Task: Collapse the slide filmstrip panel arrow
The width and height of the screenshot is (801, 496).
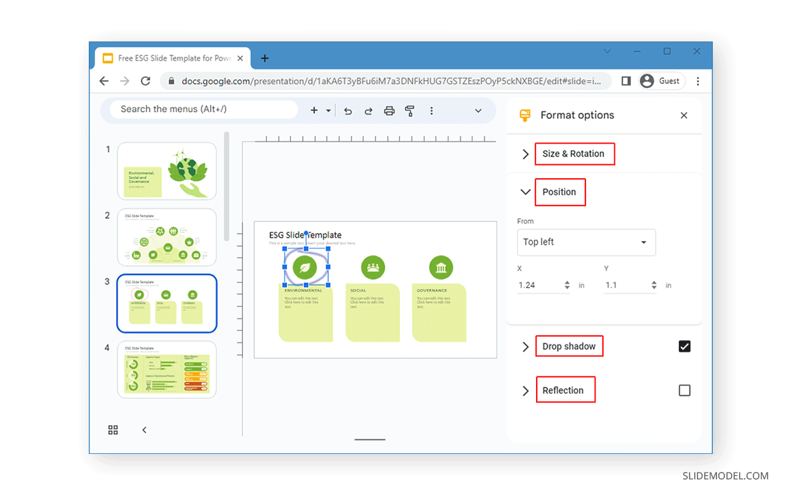Action: [144, 430]
